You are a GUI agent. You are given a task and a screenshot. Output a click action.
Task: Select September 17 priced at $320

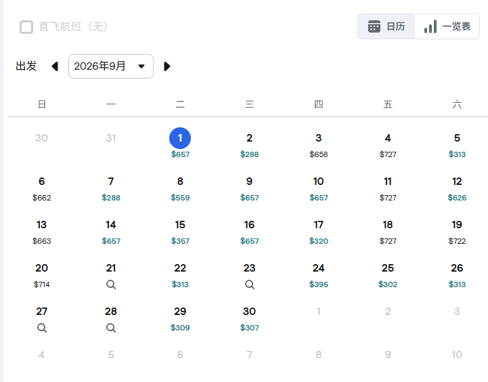[319, 231]
